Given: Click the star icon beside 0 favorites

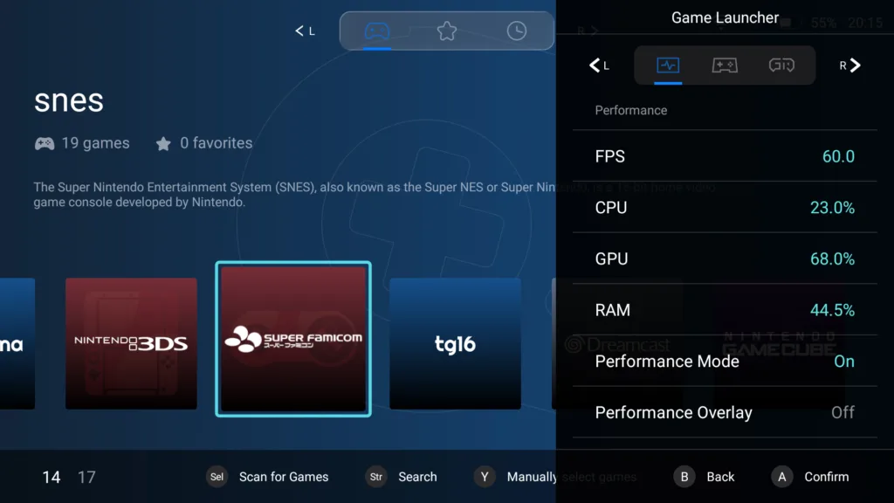Looking at the screenshot, I should [x=162, y=143].
